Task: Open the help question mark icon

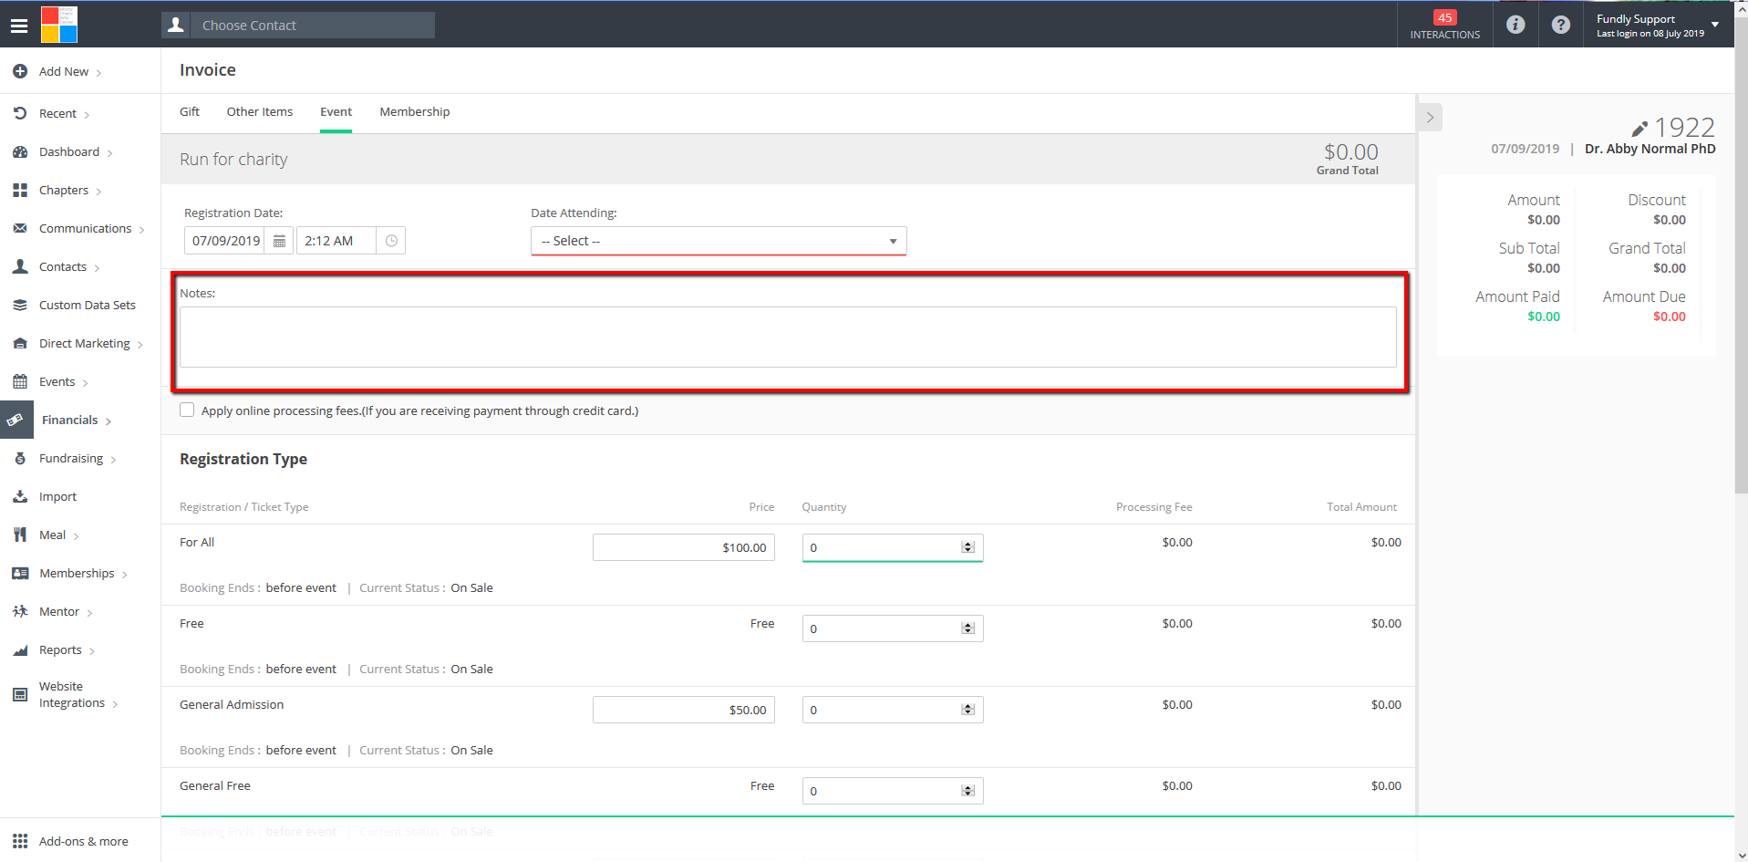Action: coord(1561,25)
